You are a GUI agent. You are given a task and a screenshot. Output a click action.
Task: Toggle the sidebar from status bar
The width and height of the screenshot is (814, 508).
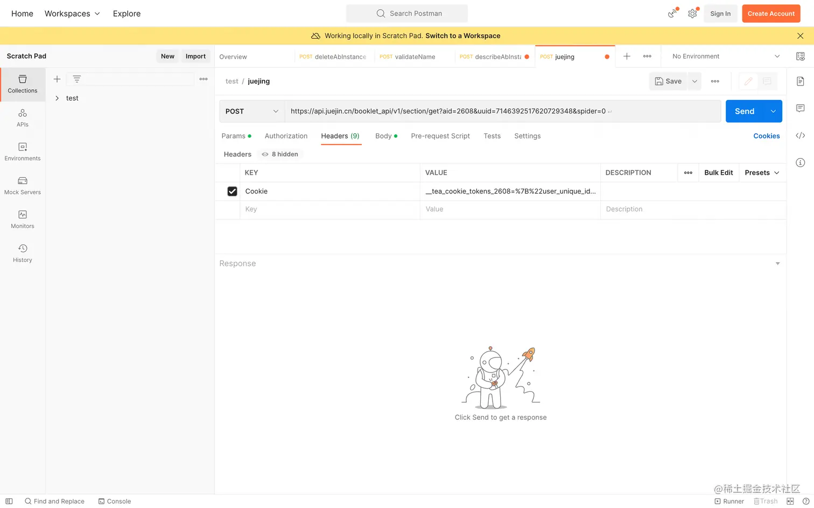(x=9, y=501)
